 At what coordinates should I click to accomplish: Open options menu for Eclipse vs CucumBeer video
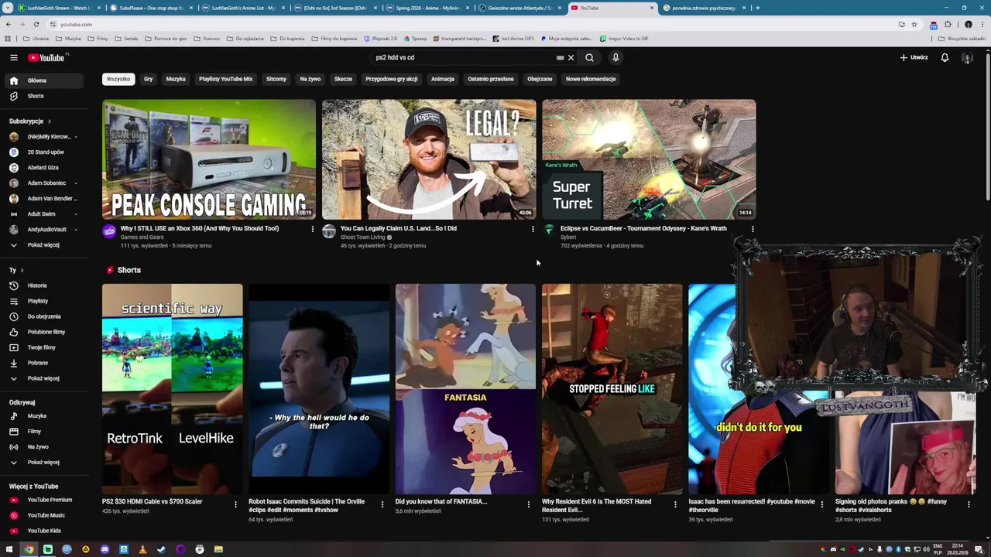753,229
